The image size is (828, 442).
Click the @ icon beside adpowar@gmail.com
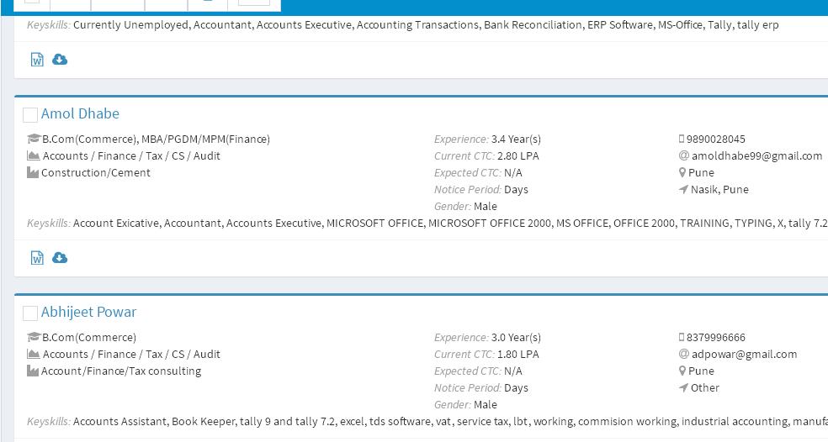point(684,354)
